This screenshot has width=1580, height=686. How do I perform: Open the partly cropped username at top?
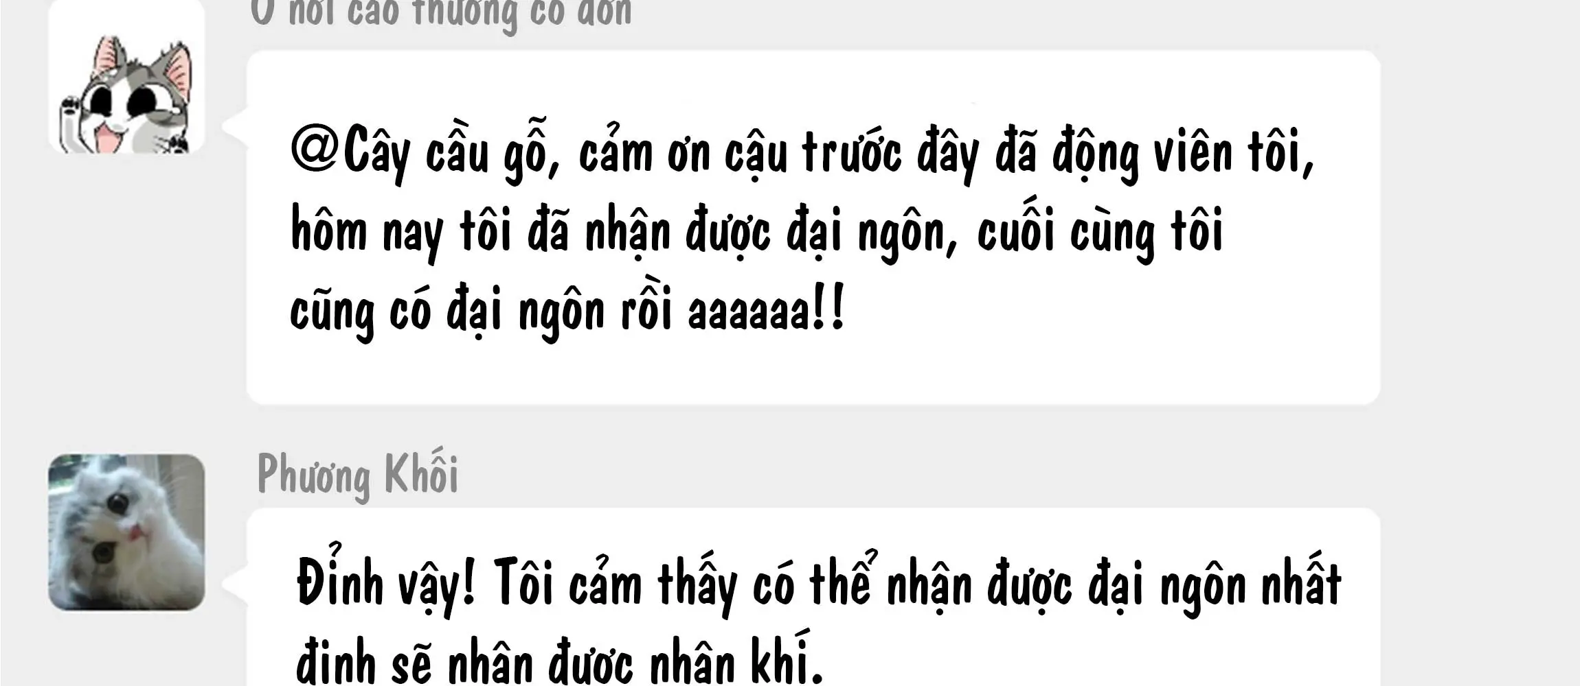coord(441,14)
